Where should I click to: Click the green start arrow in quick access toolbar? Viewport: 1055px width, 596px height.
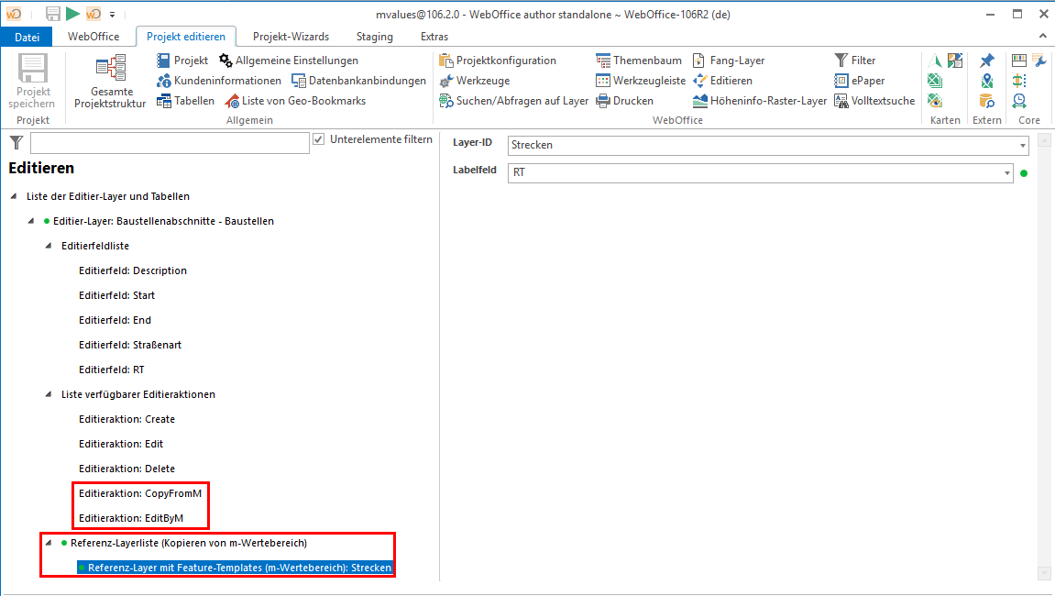coord(71,14)
